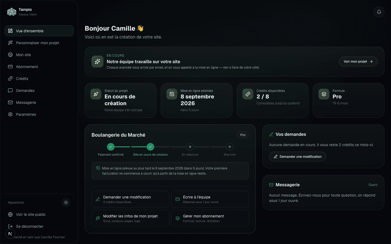This screenshot has width=391, height=244.
Task: Open Gérer mon abonnement tile
Action: (210, 218)
